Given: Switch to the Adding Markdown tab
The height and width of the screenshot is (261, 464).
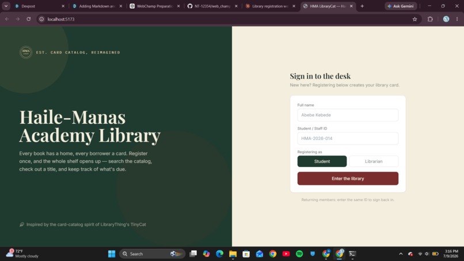Looking at the screenshot, I should click(97, 6).
